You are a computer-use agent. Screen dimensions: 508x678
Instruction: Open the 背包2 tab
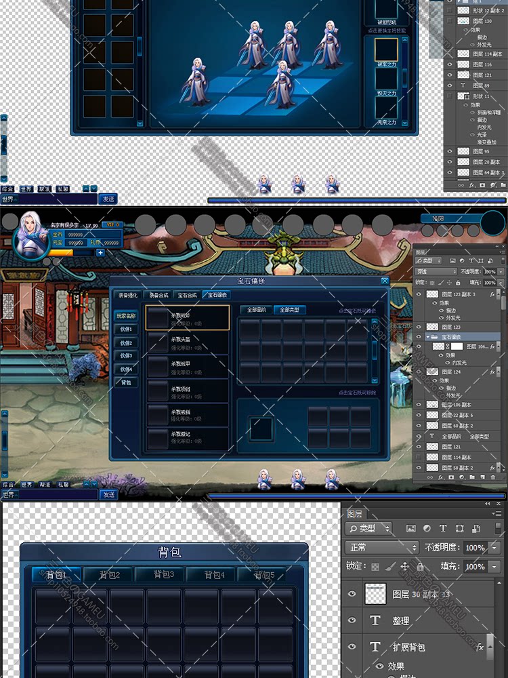pyautogui.click(x=109, y=575)
